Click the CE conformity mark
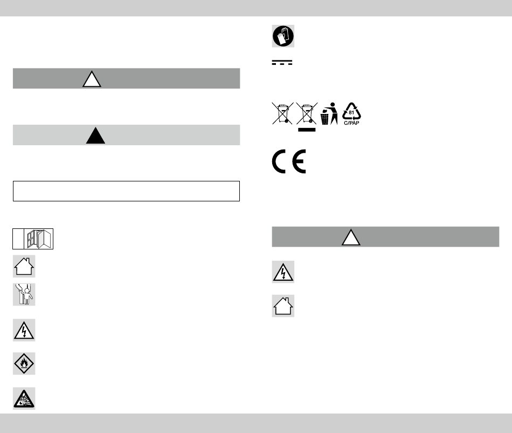The height and width of the screenshot is (433, 512). click(x=289, y=161)
